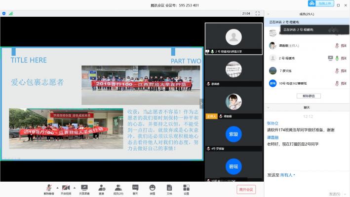Open the 表情 emoji reactions icon

tap(152, 189)
